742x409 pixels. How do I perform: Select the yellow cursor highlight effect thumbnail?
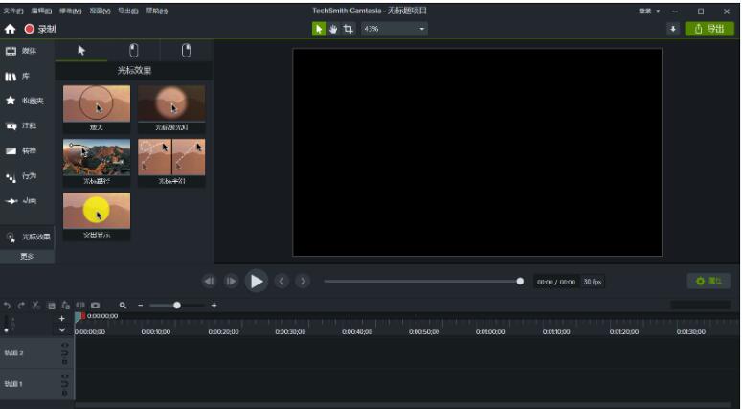pyautogui.click(x=97, y=211)
